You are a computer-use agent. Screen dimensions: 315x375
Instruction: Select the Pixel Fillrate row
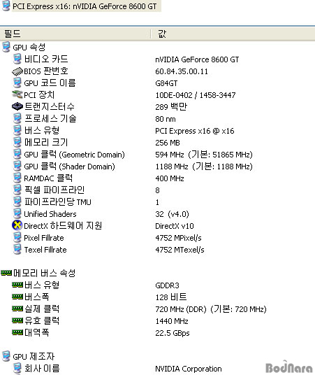pyautogui.click(x=157, y=237)
